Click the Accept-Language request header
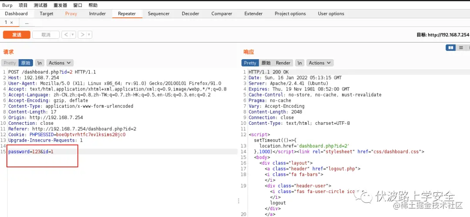470x217 pixels. coord(109,95)
